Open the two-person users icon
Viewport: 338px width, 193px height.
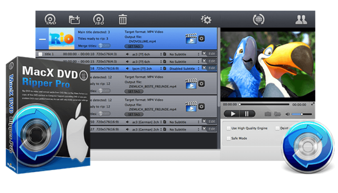301,20
